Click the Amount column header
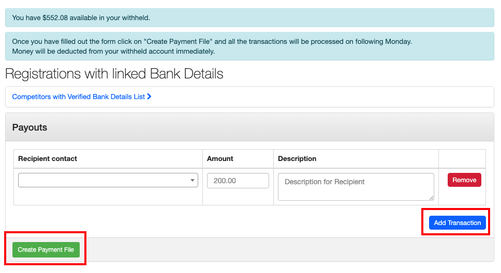Viewport: 501px width, 273px height. [x=220, y=159]
